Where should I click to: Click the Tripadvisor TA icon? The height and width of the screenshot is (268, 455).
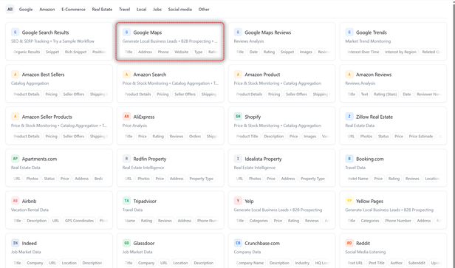pyautogui.click(x=126, y=201)
